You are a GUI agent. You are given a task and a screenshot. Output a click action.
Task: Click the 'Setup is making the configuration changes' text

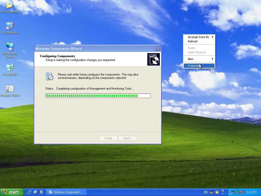(80, 60)
